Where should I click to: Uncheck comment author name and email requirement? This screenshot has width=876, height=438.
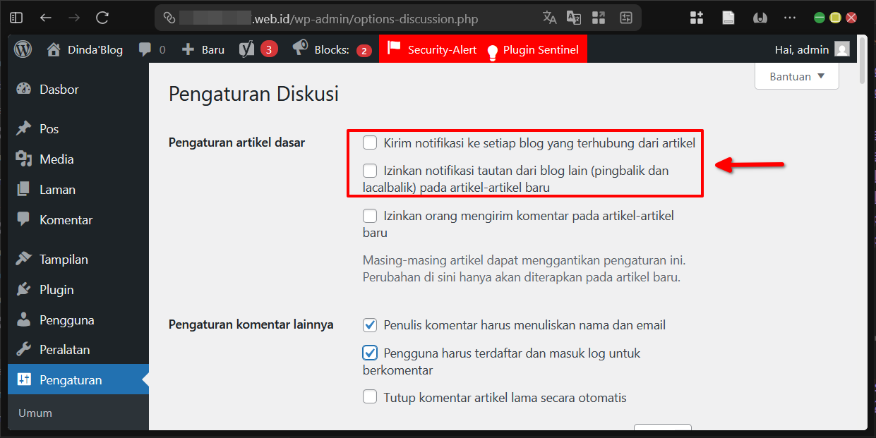369,325
